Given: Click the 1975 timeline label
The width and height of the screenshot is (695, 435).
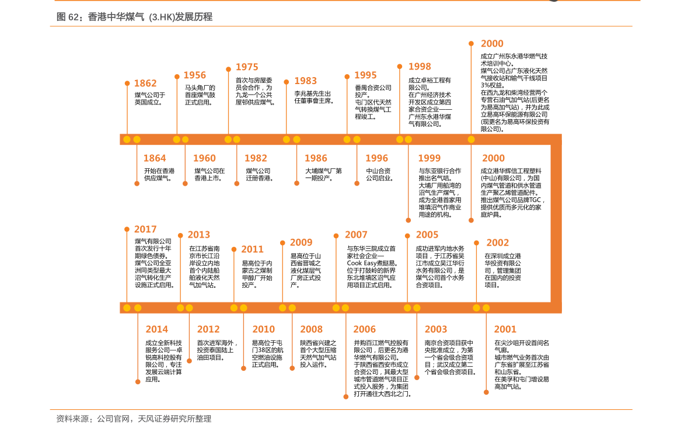Looking at the screenshot, I should 246,67.
